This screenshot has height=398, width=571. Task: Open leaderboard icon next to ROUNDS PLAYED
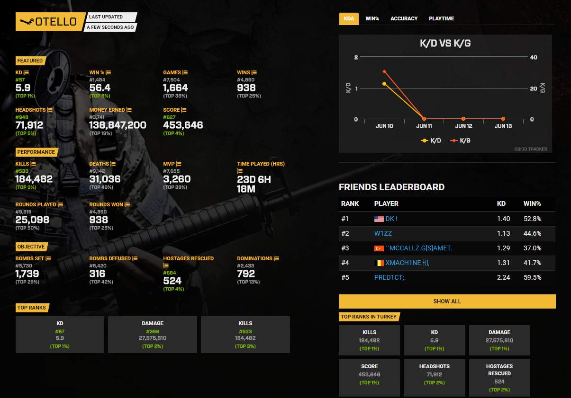point(61,204)
